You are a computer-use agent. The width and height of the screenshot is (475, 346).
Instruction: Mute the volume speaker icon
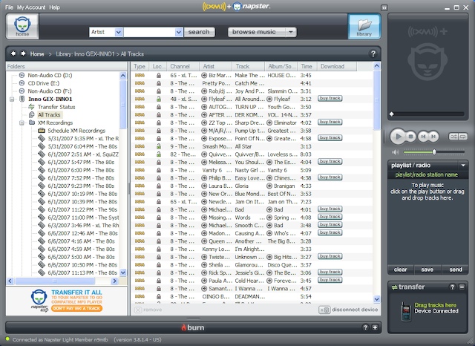(x=396, y=152)
